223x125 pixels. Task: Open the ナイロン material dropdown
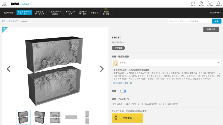pos(166,63)
